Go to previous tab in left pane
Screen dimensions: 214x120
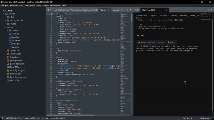point(48,10)
